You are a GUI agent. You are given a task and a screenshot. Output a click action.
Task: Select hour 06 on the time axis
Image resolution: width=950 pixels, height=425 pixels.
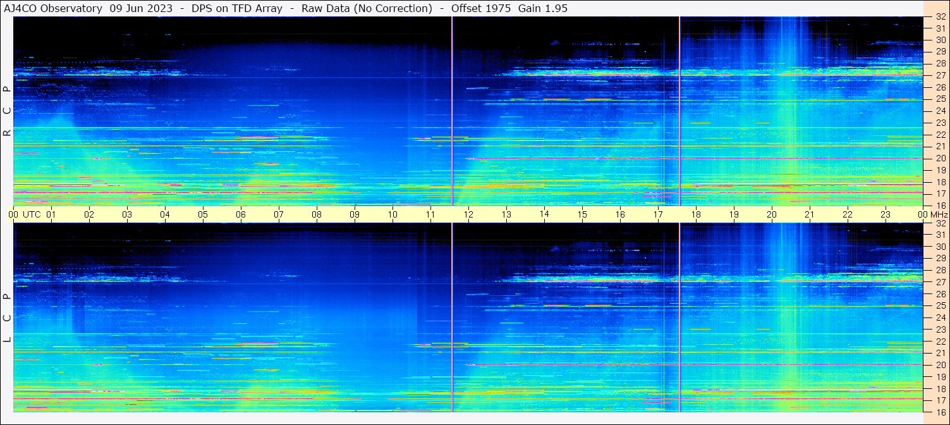click(x=241, y=214)
